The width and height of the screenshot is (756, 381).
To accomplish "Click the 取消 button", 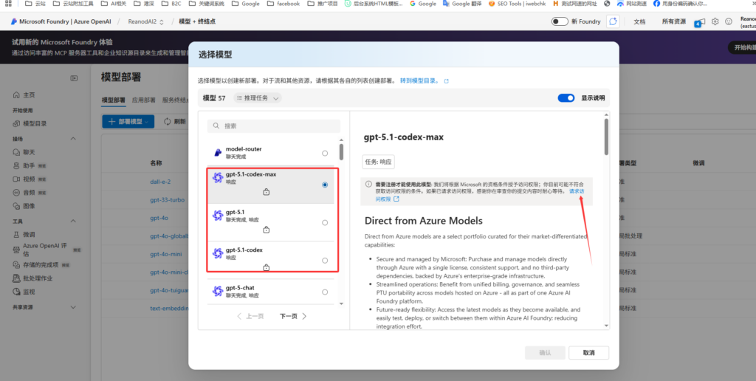I will pos(588,352).
